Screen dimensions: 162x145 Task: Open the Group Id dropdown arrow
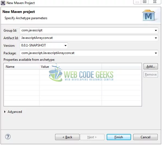pyautogui.click(x=156, y=31)
